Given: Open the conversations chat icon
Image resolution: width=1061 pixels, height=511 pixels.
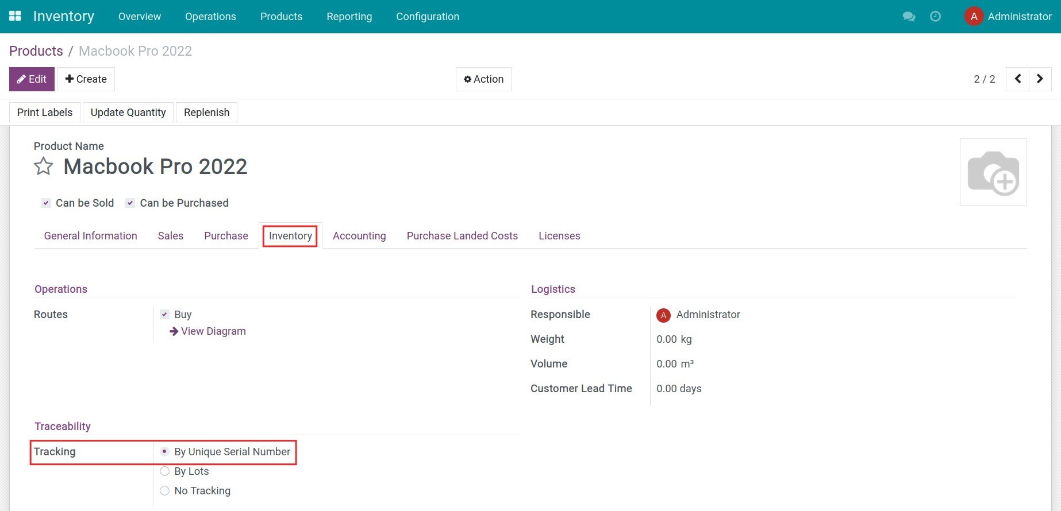Looking at the screenshot, I should (x=909, y=17).
